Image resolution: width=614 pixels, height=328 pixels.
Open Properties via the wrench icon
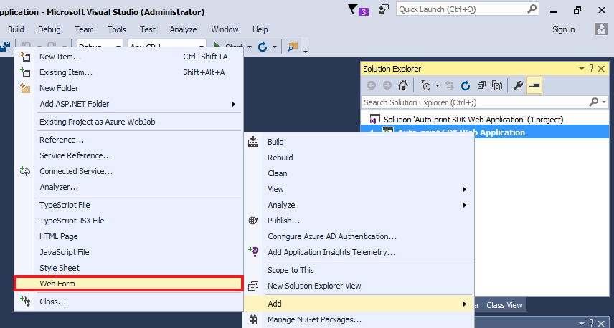[x=519, y=86]
